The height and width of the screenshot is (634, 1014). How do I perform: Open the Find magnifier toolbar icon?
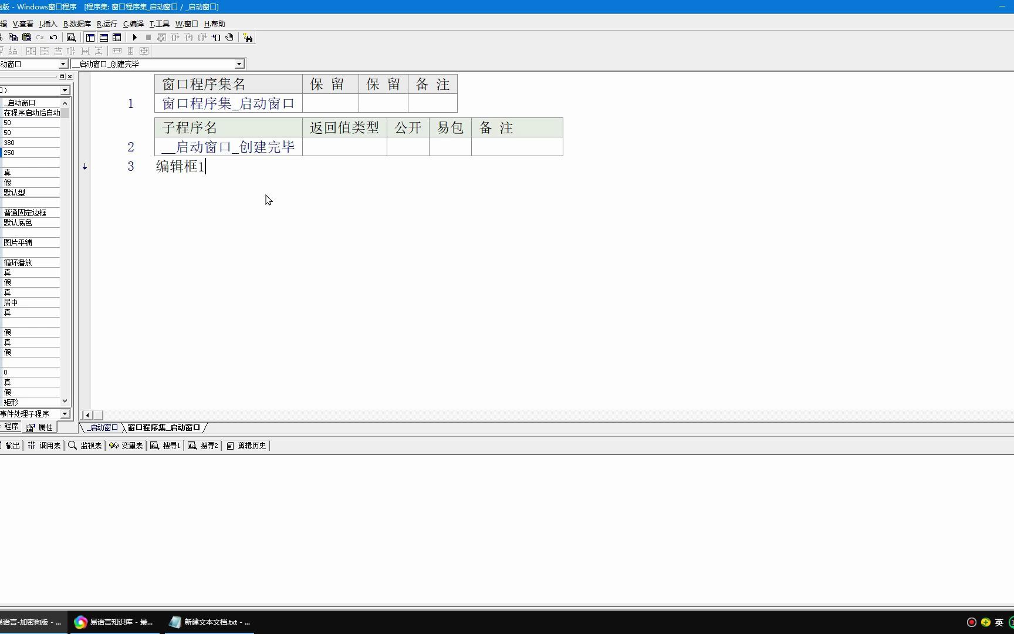(71, 38)
